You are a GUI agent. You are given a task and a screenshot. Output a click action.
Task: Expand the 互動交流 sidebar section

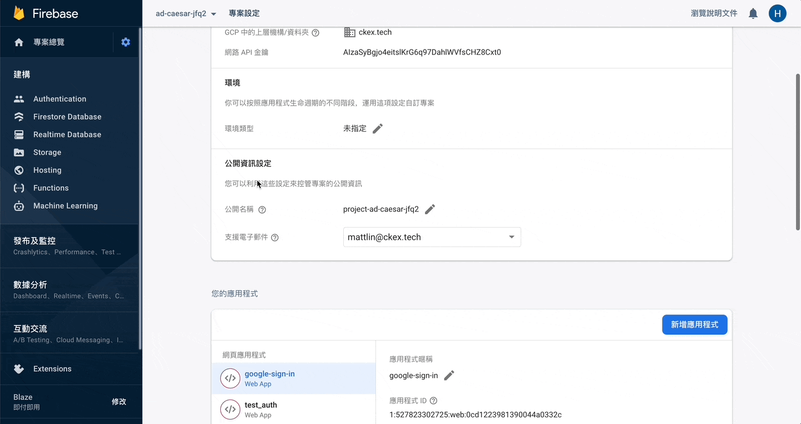point(70,334)
